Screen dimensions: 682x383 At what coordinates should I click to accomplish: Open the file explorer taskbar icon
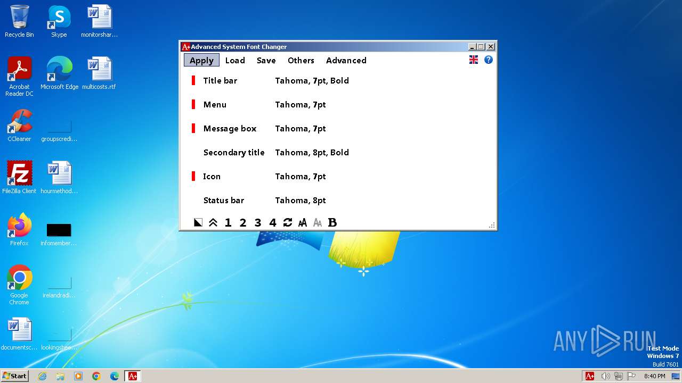coord(60,376)
